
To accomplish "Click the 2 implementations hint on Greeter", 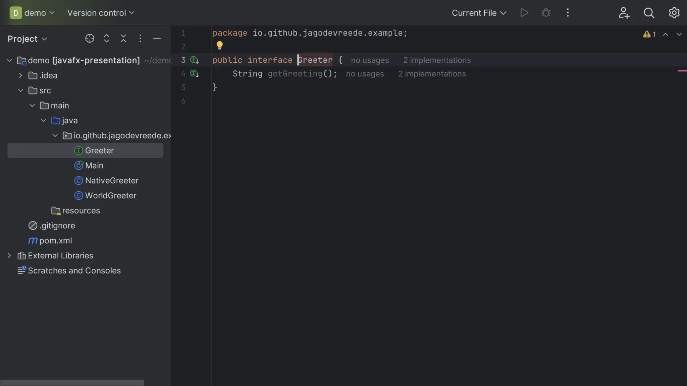I will click(x=437, y=60).
